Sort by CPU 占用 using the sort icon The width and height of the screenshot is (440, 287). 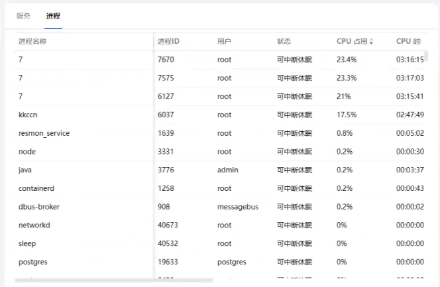point(372,42)
